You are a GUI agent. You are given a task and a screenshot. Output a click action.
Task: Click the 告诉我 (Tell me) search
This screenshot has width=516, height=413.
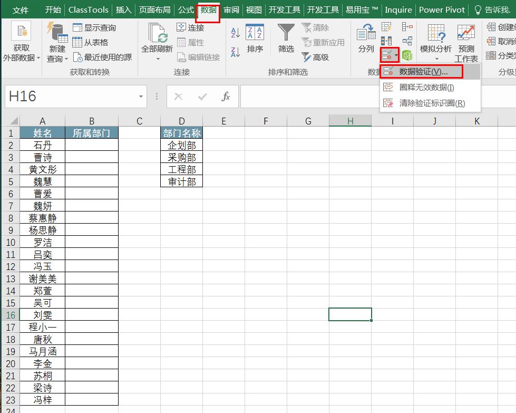pyautogui.click(x=493, y=10)
